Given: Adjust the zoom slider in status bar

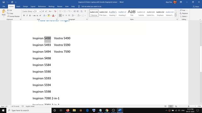Looking at the screenshot, I should [x=189, y=106].
